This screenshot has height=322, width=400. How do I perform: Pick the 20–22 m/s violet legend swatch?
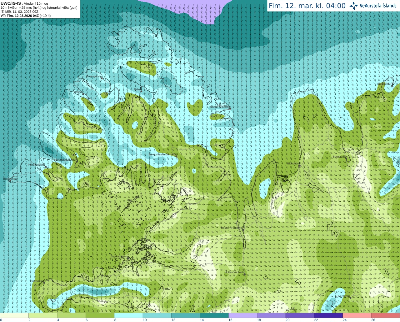pos(300,315)
